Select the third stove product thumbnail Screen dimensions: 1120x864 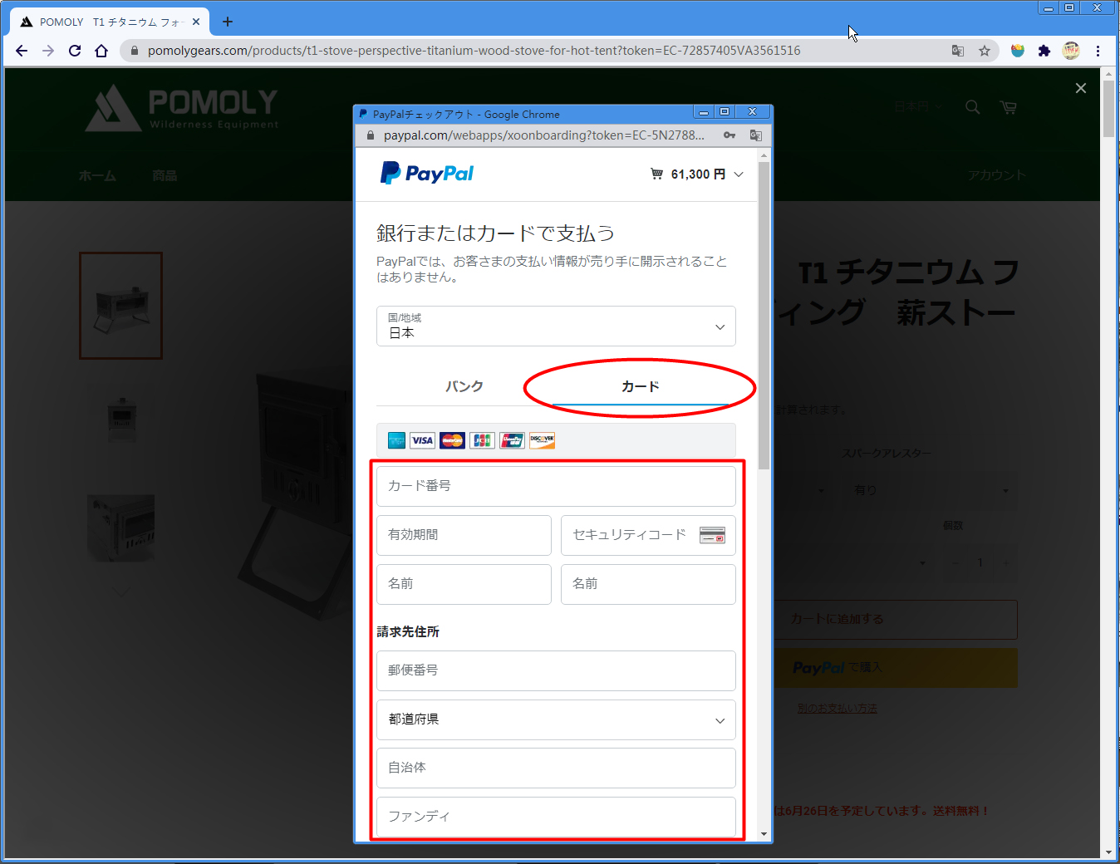(121, 528)
